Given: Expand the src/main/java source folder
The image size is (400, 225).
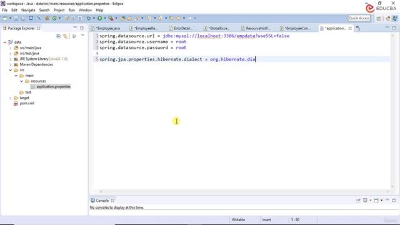Looking at the screenshot, I should click(x=11, y=47).
